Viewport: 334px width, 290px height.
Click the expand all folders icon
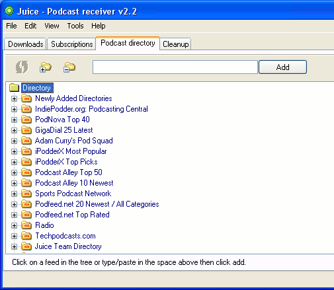click(x=46, y=67)
